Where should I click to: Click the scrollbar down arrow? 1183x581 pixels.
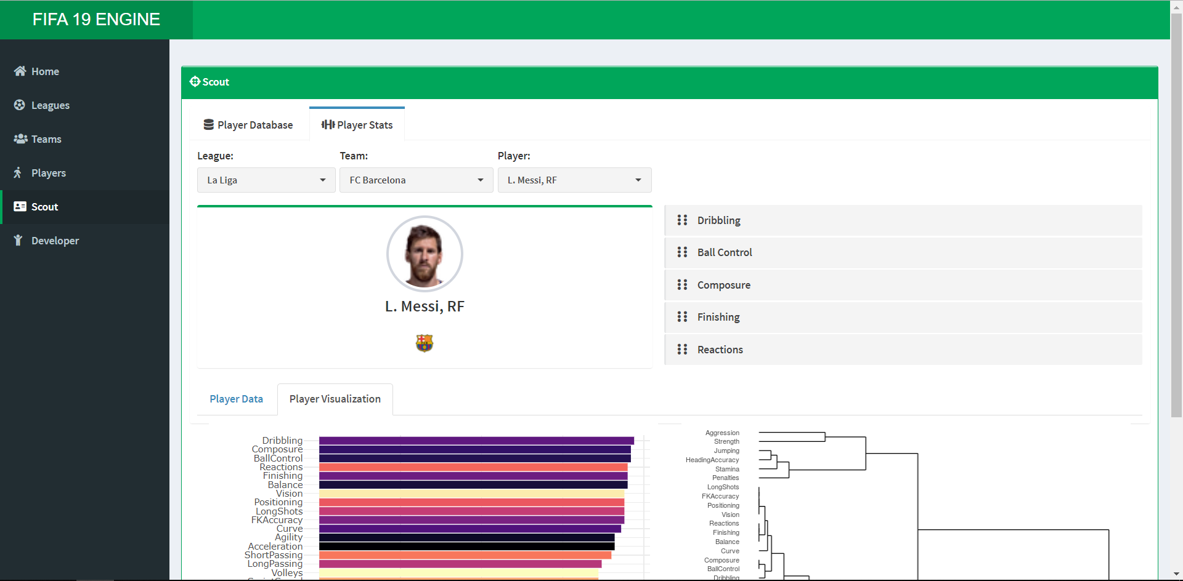point(1176,575)
